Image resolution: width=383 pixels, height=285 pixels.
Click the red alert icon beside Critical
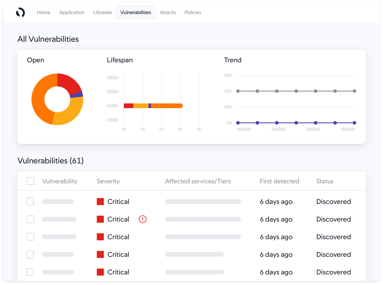(x=143, y=219)
